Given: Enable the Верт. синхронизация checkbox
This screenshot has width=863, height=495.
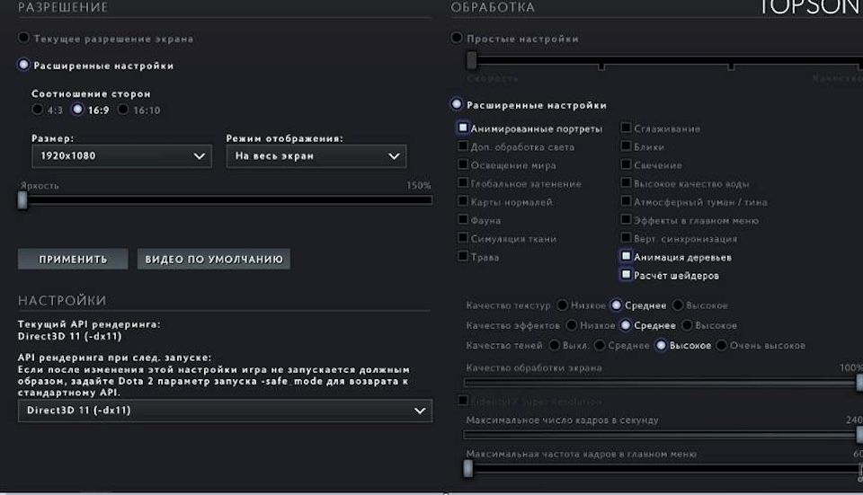Looking at the screenshot, I should 626,239.
